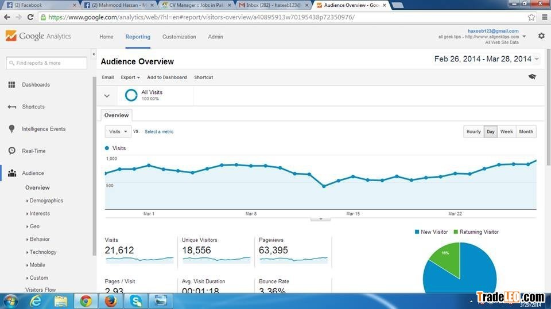This screenshot has width=551, height=309.
Task: Select the Overview tab
Action: tap(117, 115)
